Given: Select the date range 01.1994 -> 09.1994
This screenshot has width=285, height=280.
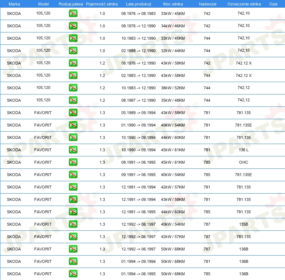Looking at the screenshot, I should click(x=138, y=261).
